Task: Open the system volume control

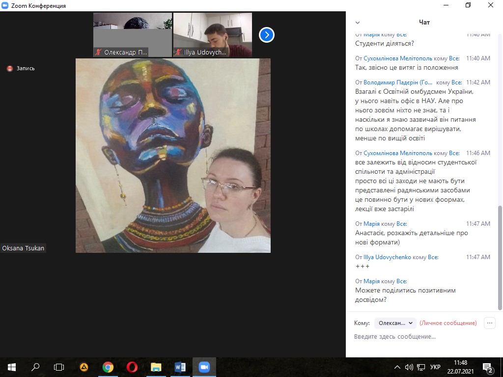Action: pos(409,367)
